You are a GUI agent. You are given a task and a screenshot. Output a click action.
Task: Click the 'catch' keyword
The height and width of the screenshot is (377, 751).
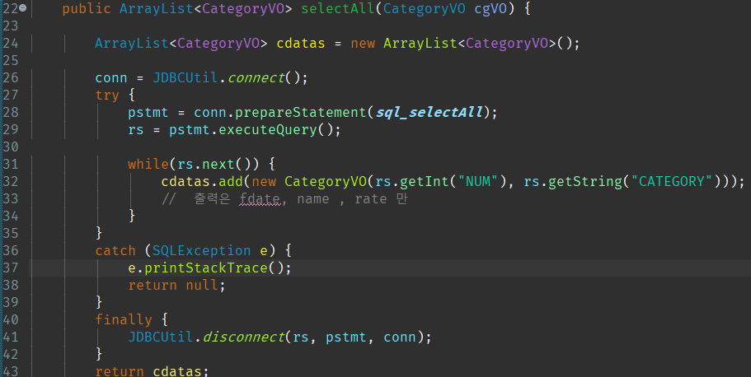click(x=115, y=251)
